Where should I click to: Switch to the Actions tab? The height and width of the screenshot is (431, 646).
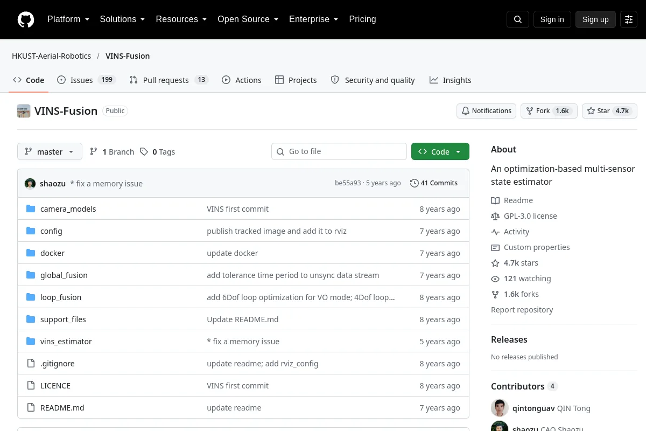[x=242, y=80]
